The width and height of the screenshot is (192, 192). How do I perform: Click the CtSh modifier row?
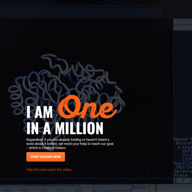tap(187, 159)
